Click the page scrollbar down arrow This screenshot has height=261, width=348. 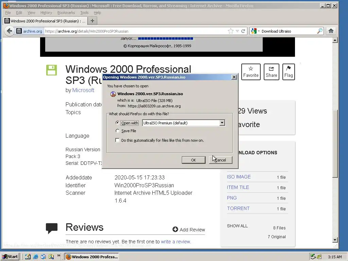[x=335, y=240]
